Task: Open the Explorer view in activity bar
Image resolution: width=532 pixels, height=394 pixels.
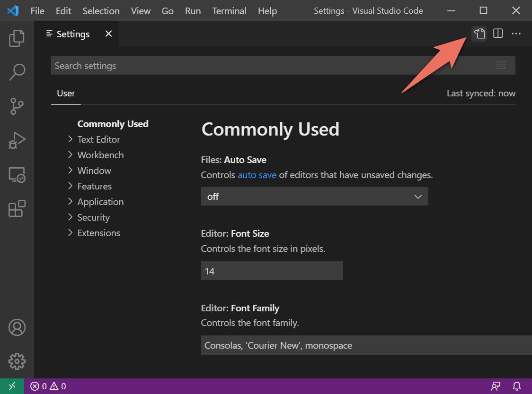Action: 17,38
